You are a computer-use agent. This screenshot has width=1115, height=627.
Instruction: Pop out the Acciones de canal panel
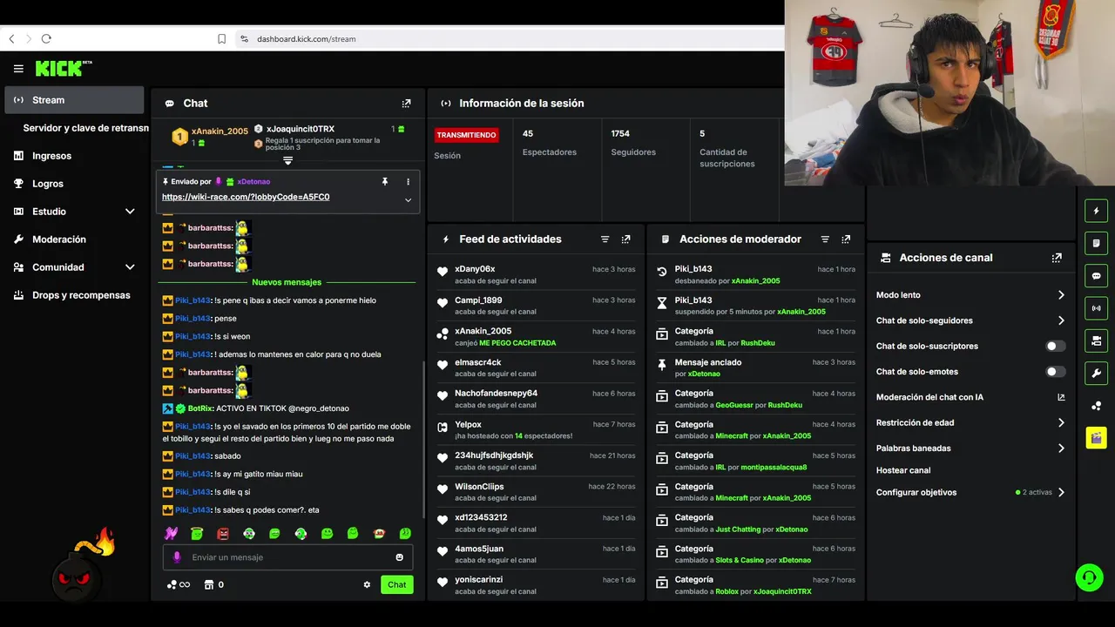click(x=1057, y=258)
